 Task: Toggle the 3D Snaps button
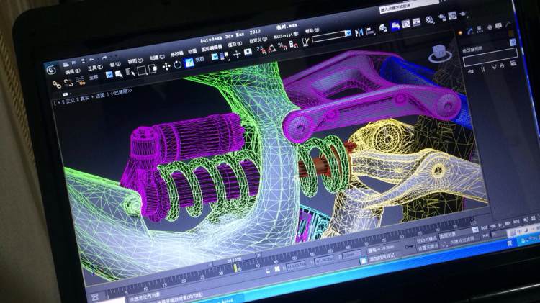pos(261,49)
